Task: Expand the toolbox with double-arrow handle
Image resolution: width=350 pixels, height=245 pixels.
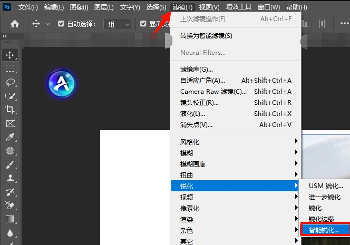Action: tap(5, 36)
